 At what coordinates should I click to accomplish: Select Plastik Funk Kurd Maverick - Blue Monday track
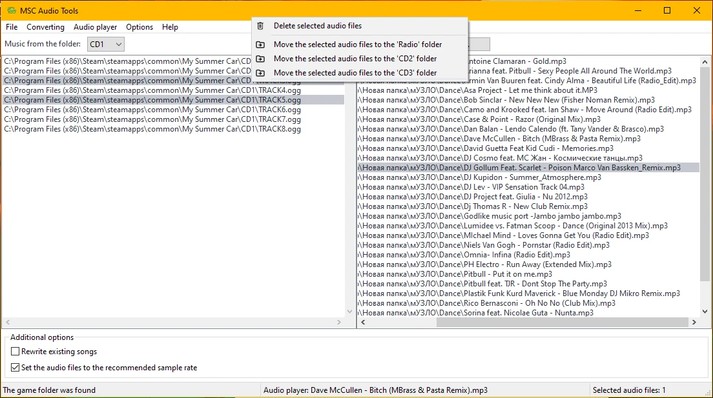(528, 294)
